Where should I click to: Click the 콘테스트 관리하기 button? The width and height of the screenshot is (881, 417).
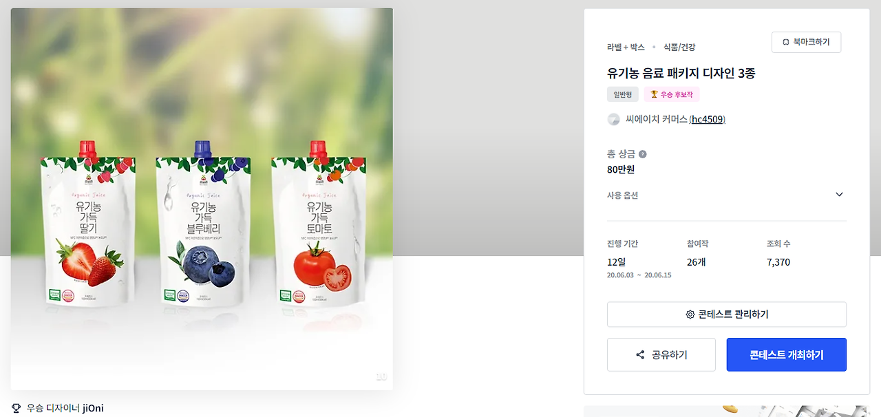pos(727,314)
